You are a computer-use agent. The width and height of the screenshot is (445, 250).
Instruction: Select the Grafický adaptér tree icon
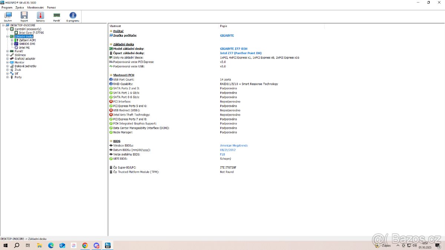[12, 59]
